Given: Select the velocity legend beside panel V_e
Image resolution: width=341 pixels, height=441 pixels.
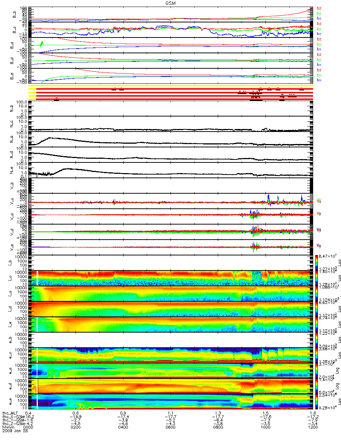Looking at the screenshot, I should 319,245.
